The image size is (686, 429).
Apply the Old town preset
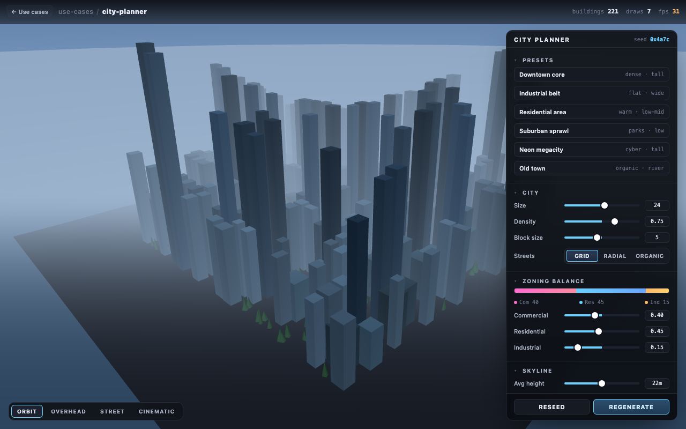point(592,168)
